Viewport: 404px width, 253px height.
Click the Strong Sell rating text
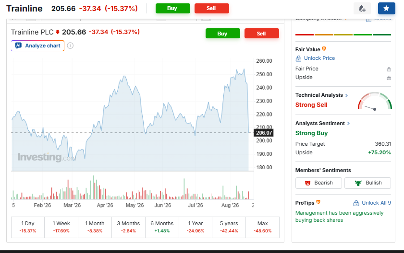[311, 105]
